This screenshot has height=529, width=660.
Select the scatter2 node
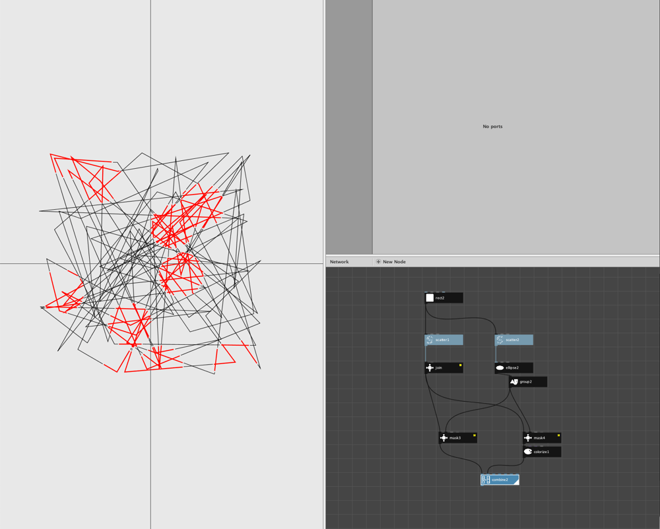[513, 340]
